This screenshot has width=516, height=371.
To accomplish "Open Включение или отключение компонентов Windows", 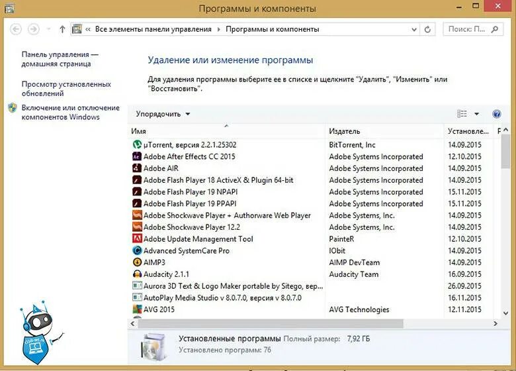I will (x=70, y=113).
